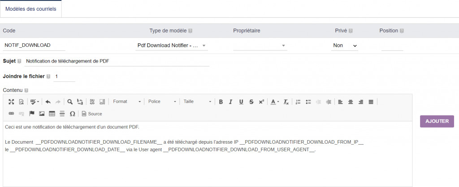This screenshot has width=459, height=187.
Task: Toggle the show blocks icon
Action: 102,102
